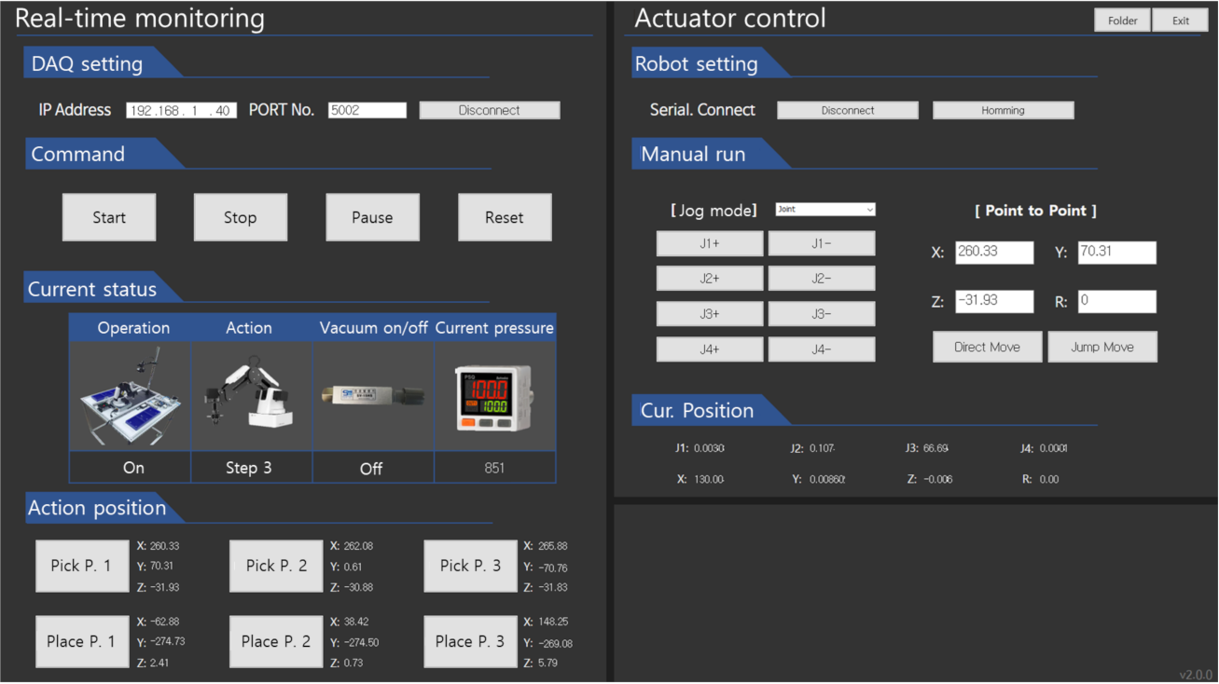
Task: Click the Point to Point X field
Action: 994,253
